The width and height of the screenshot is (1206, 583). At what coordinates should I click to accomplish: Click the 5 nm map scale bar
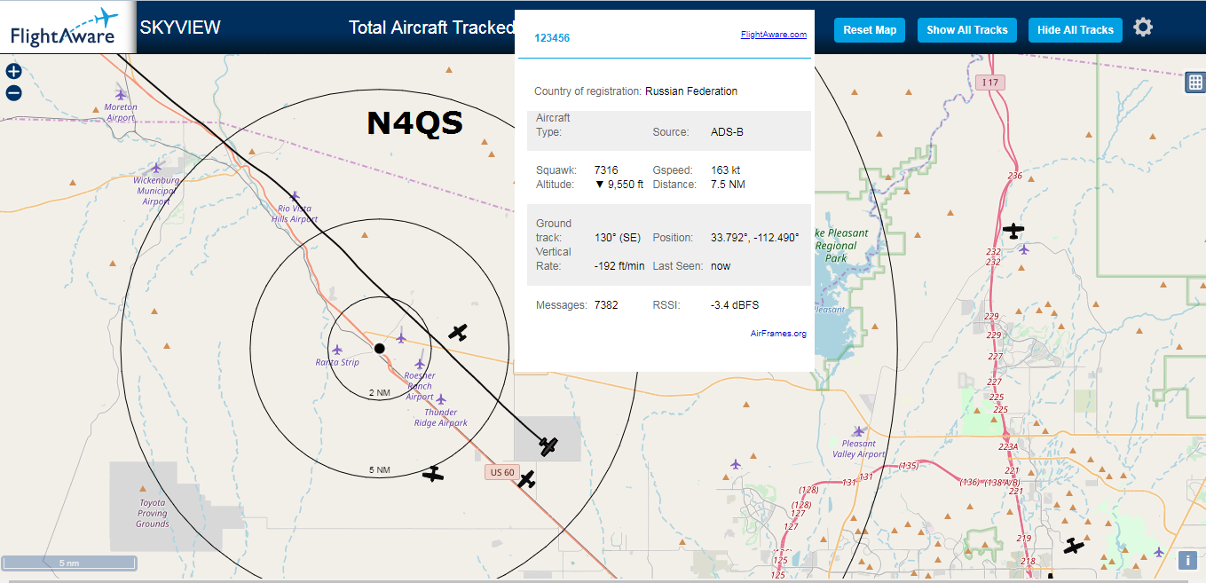pyautogui.click(x=69, y=563)
